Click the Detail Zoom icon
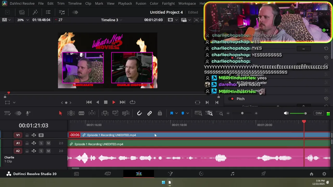 pos(209,113)
